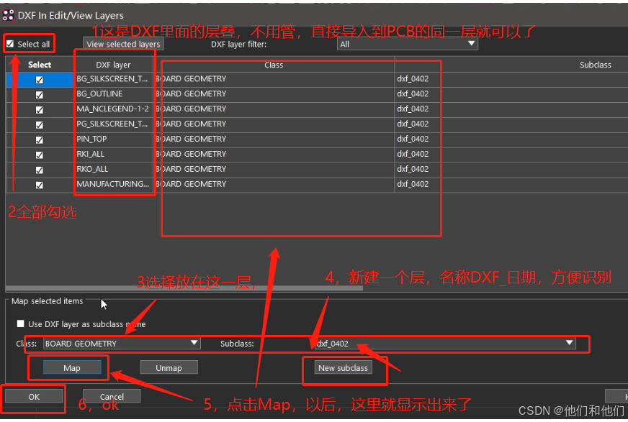Dismiss the dialog with Cancel
The image size is (628, 422).
111,395
